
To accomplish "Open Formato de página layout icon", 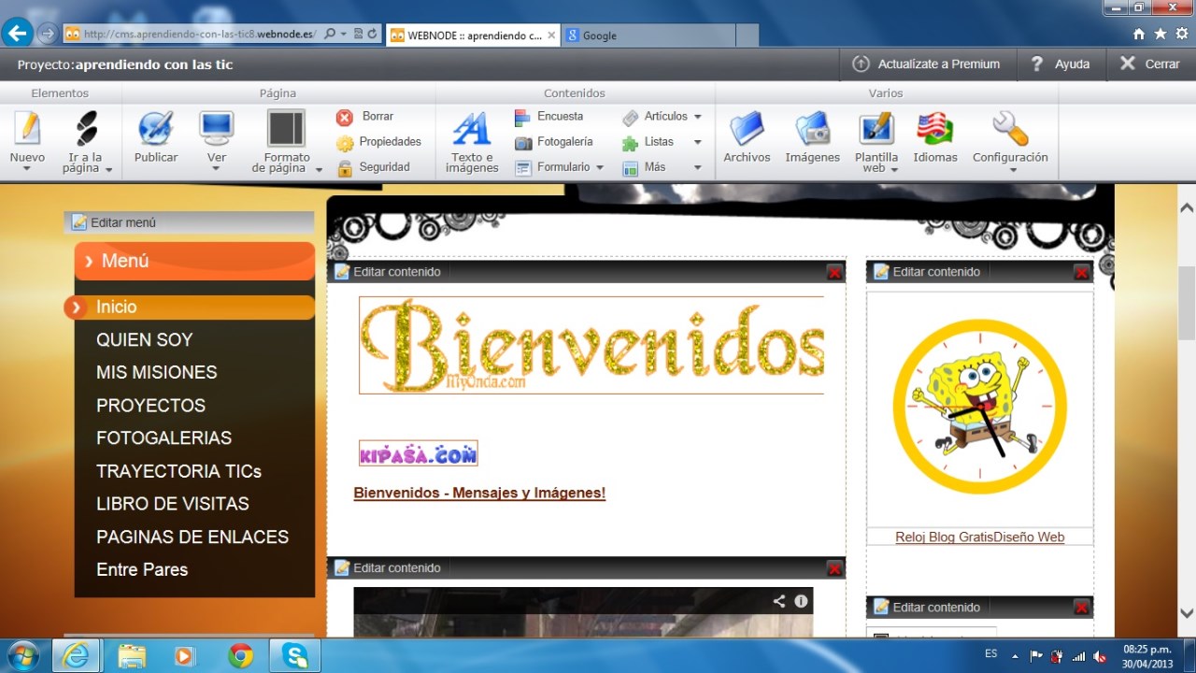I will [287, 128].
